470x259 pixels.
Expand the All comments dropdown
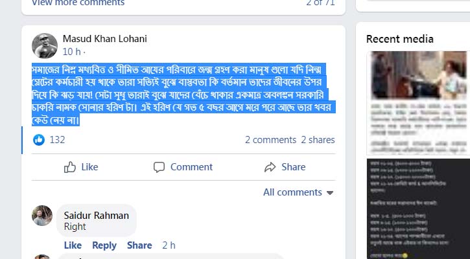click(x=298, y=192)
